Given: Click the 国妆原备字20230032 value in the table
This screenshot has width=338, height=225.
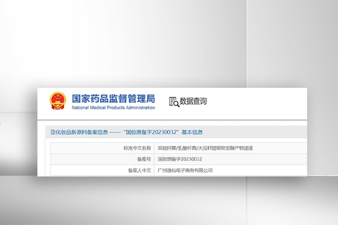Looking at the screenshot, I should [x=180, y=159].
